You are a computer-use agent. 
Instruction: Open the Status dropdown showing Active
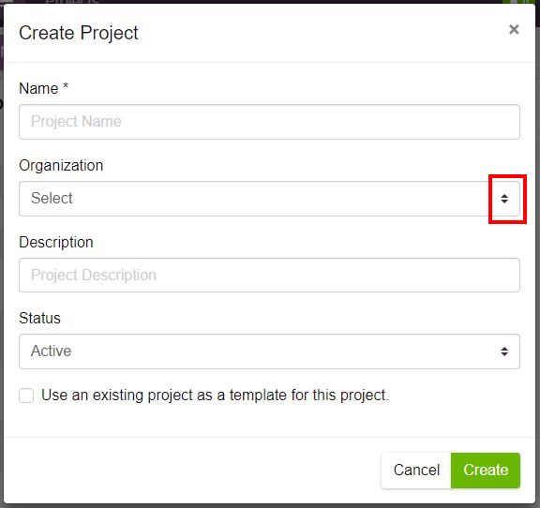(269, 351)
